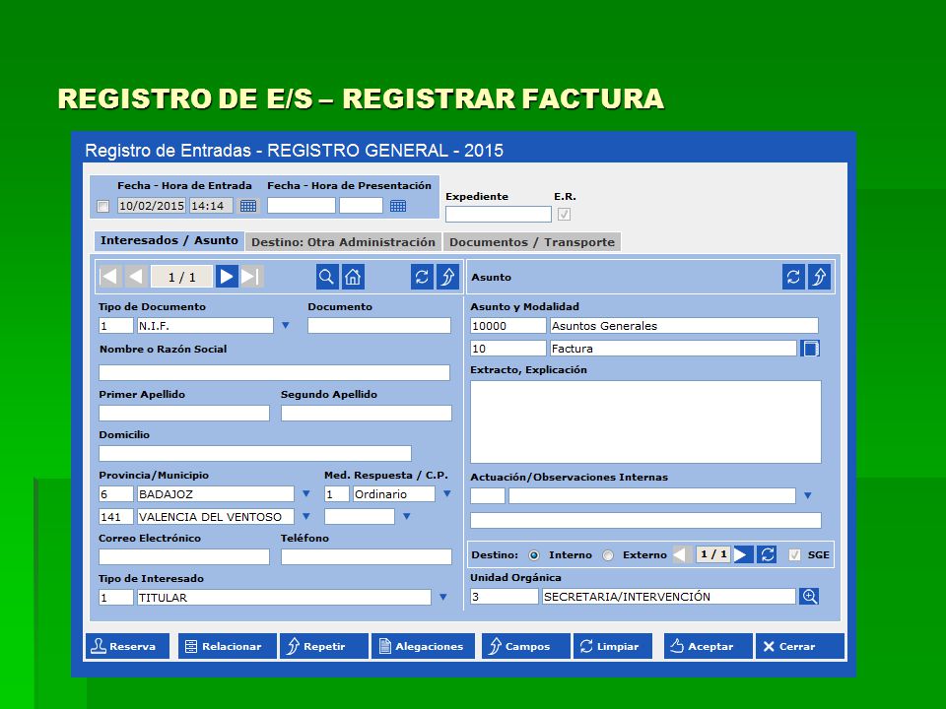Click the Correo Electrónico field
The image size is (946, 709).
coord(184,556)
